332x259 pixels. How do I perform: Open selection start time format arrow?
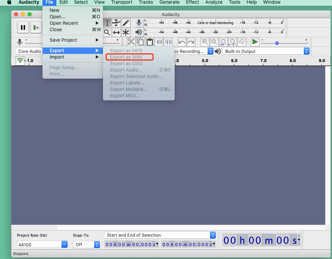(157, 244)
